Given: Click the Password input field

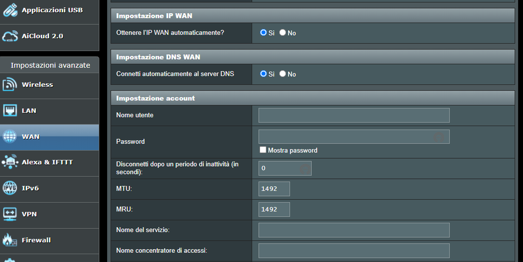Looking at the screenshot, I should pos(354,137).
